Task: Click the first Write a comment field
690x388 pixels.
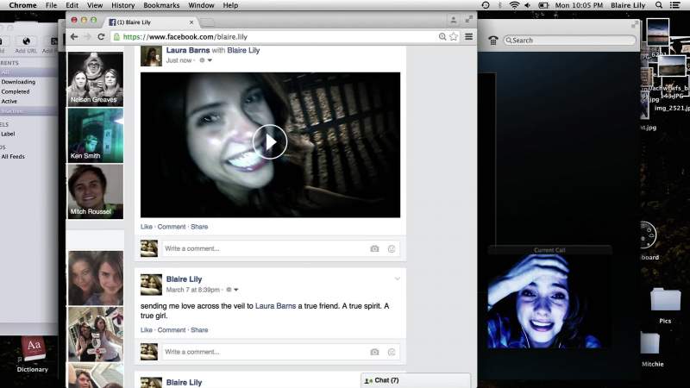Action: click(x=281, y=248)
